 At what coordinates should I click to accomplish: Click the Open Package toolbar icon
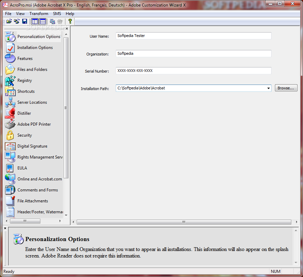coord(9,21)
